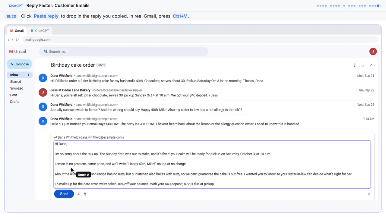Click Dana's avatar on the 9:14 AM message
Viewport: 386px width, 217px height.
pos(43,121)
